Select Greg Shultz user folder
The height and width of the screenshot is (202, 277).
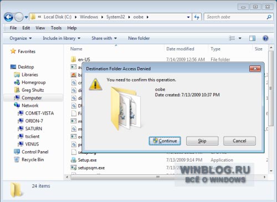33,90
